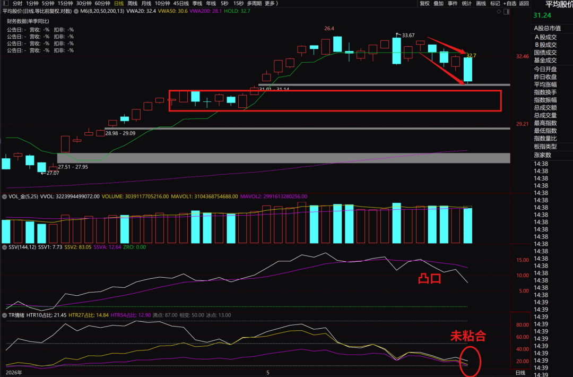This screenshot has height=377, width=573.
Task: Select the A股成交 row
Action: click(545, 37)
